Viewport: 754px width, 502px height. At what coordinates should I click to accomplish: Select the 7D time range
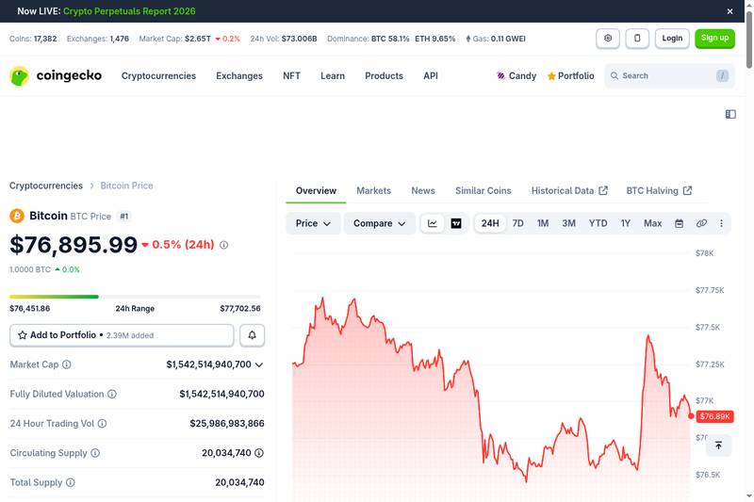tap(517, 223)
